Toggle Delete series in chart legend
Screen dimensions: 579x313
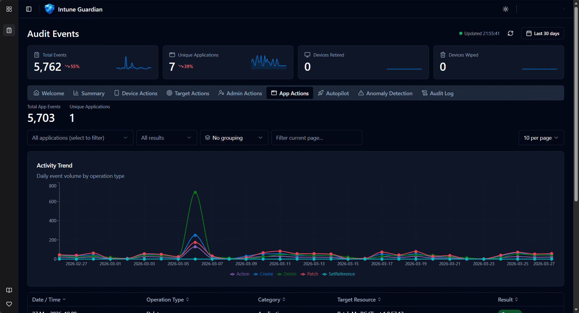287,274
